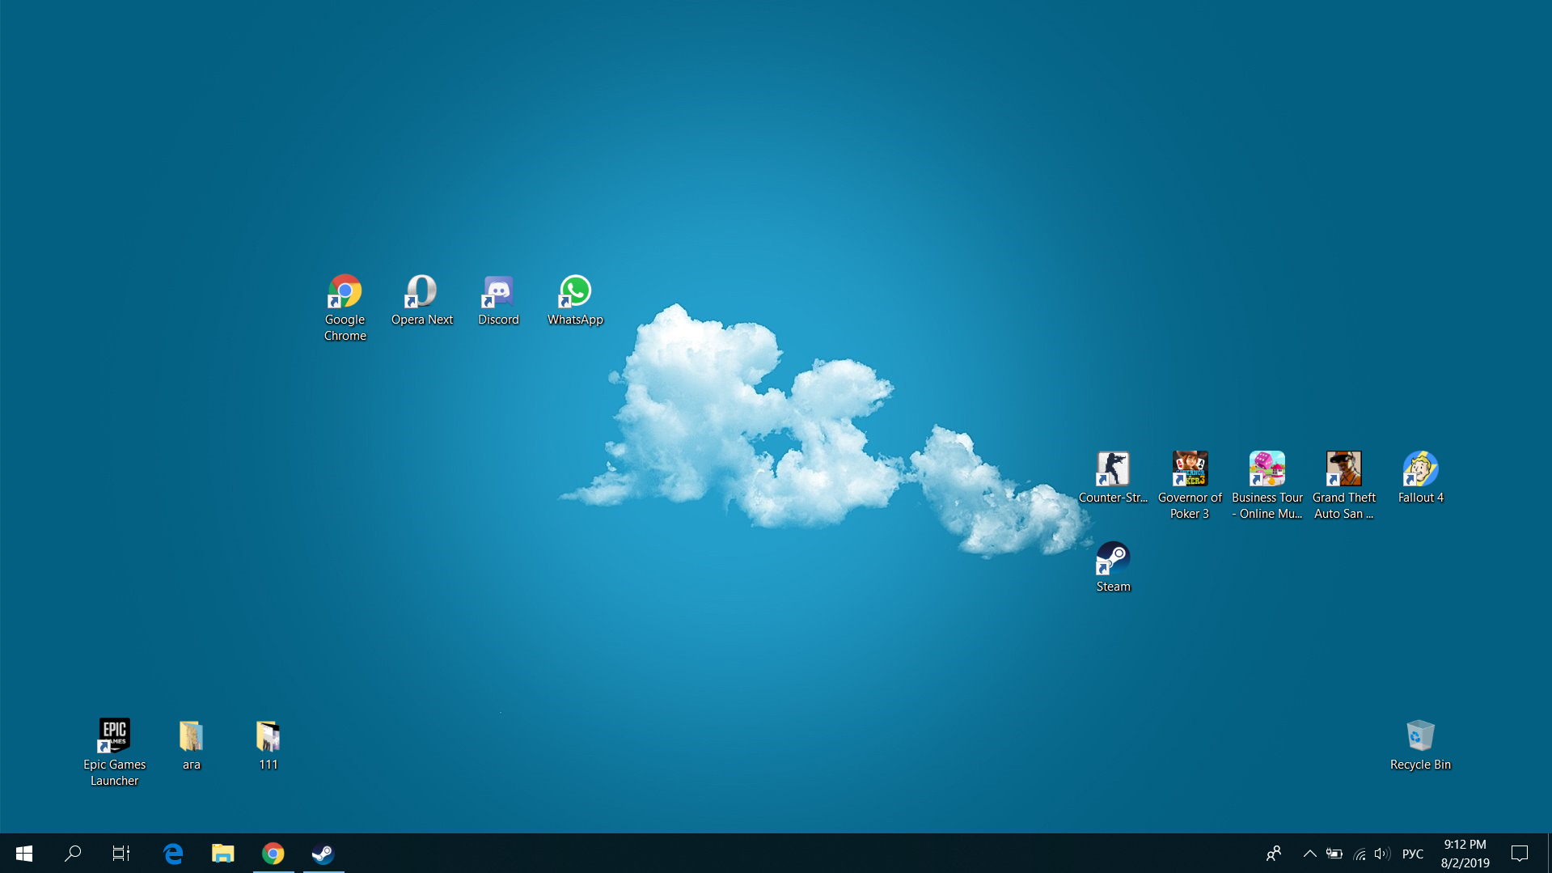The image size is (1552, 873).
Task: Select the Google Chrome desktop shortcut
Action: tap(345, 307)
